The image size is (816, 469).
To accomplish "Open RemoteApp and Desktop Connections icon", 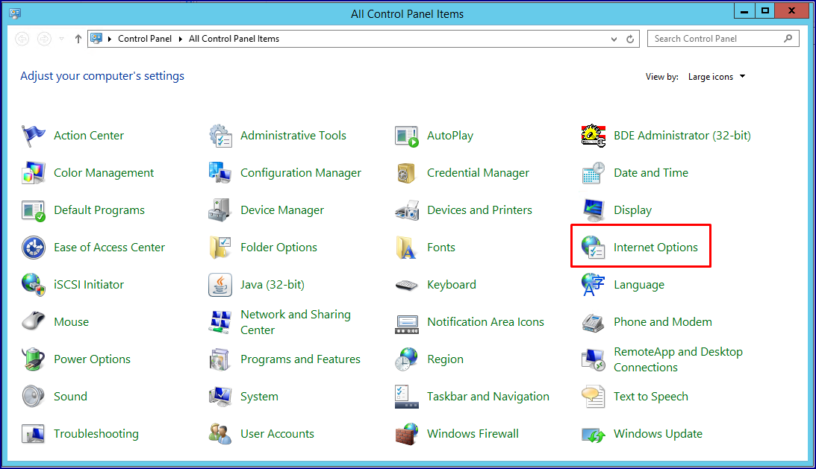I will click(594, 359).
